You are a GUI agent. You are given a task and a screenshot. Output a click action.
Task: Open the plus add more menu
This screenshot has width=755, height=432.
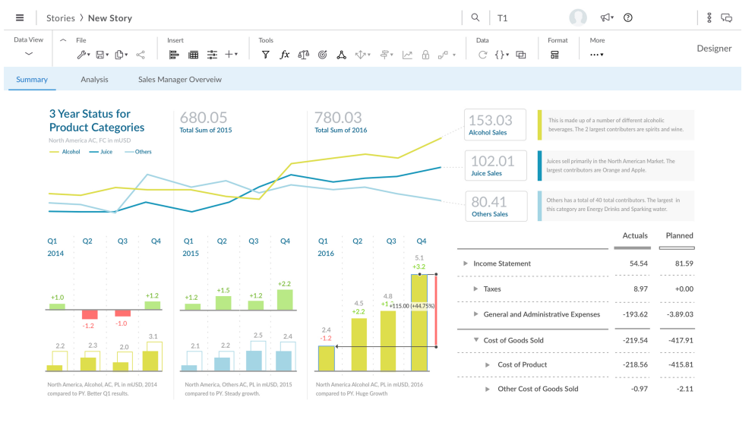click(232, 55)
